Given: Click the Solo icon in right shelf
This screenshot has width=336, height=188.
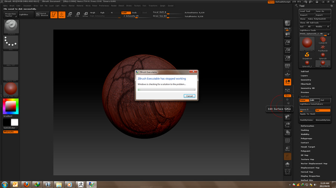Looking at the screenshot, I should coord(287,164).
